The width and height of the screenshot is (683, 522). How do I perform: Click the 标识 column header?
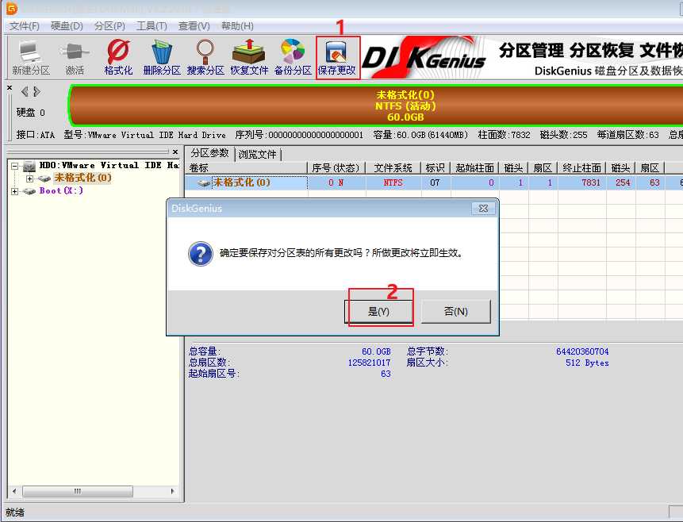point(436,167)
